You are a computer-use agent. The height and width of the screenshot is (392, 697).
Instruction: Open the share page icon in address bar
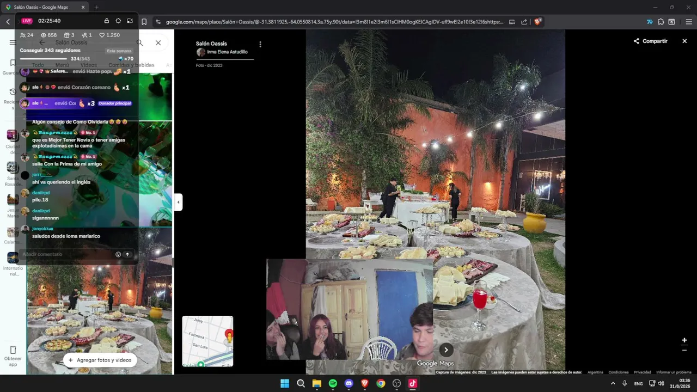(524, 22)
